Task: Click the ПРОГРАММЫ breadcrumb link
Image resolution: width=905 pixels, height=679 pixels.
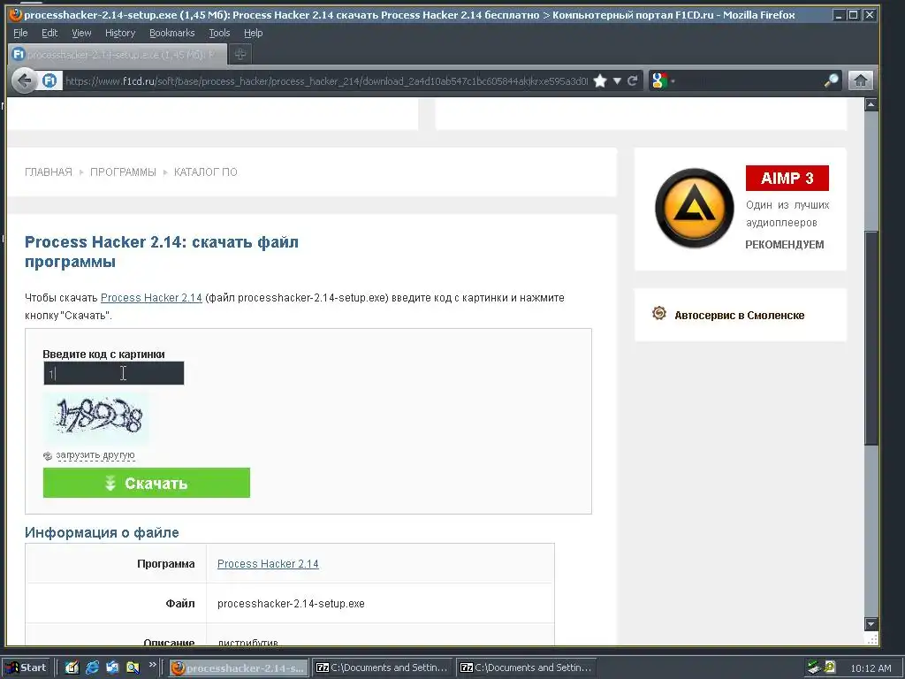Action: [123, 172]
